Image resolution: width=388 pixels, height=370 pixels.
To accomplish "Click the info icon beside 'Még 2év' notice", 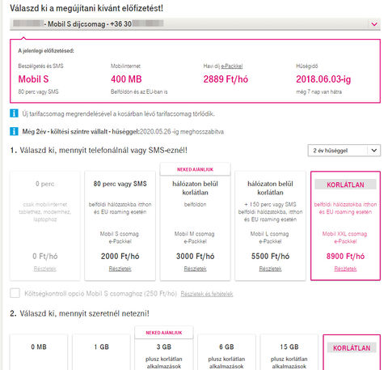I will point(14,131).
